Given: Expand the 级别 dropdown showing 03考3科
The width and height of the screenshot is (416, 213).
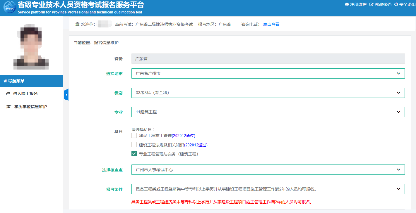Looking at the screenshot, I should 268,93.
